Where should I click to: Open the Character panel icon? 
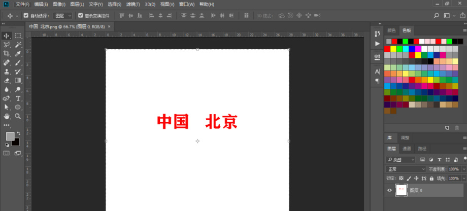point(377,72)
